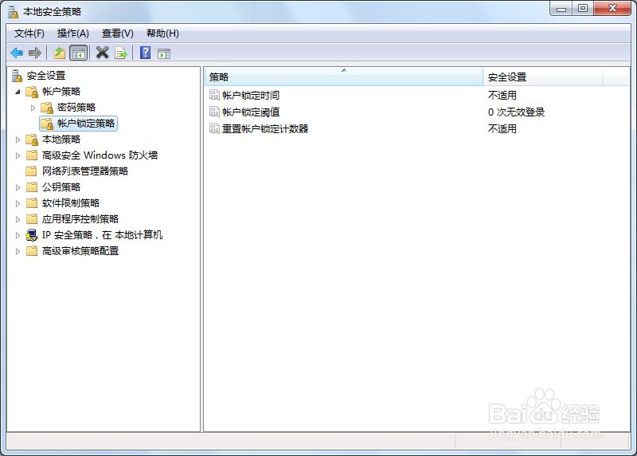Image resolution: width=637 pixels, height=456 pixels.
Task: Toggle the show/hide action pane icon
Action: (x=164, y=53)
